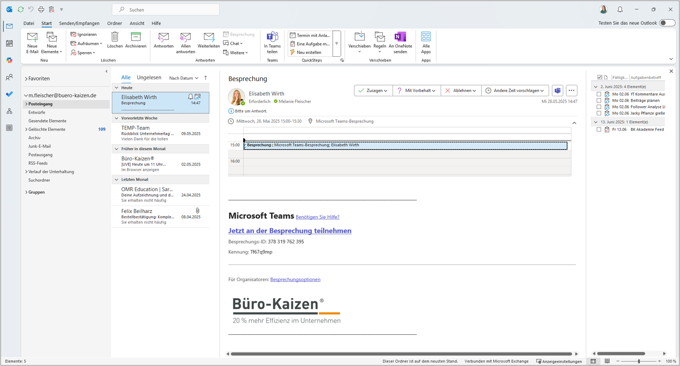Check the YT Kommentare task checkbox
Image resolution: width=680 pixels, height=366 pixels.
[599, 94]
